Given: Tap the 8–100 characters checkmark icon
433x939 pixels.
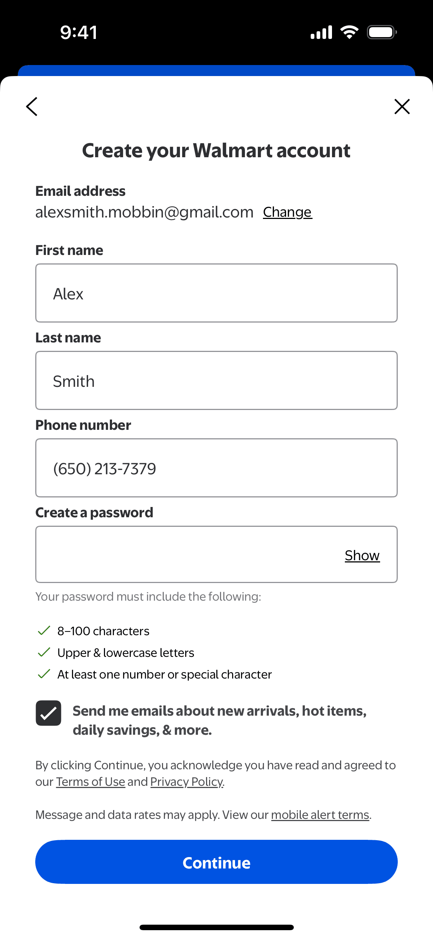Looking at the screenshot, I should tap(44, 631).
